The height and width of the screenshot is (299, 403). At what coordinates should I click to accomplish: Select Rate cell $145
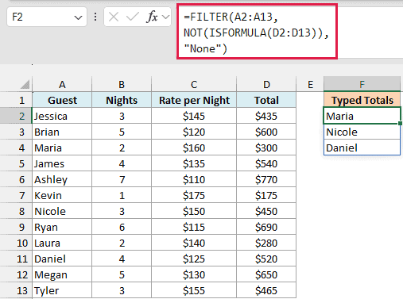[x=194, y=116]
